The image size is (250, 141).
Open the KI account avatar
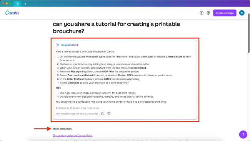tap(242, 13)
